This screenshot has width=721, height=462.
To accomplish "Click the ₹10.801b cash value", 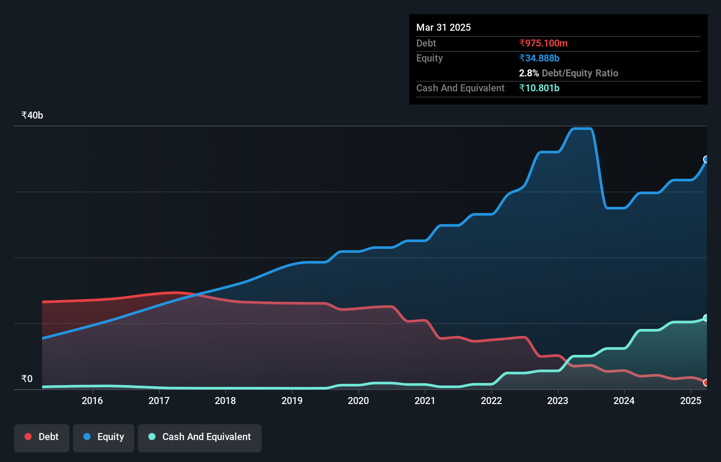I will click(x=539, y=88).
